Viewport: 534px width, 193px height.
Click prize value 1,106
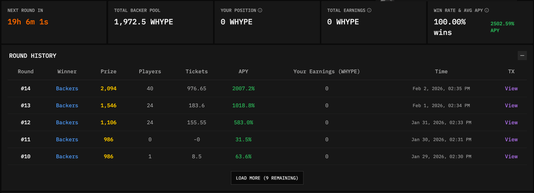[109, 122]
